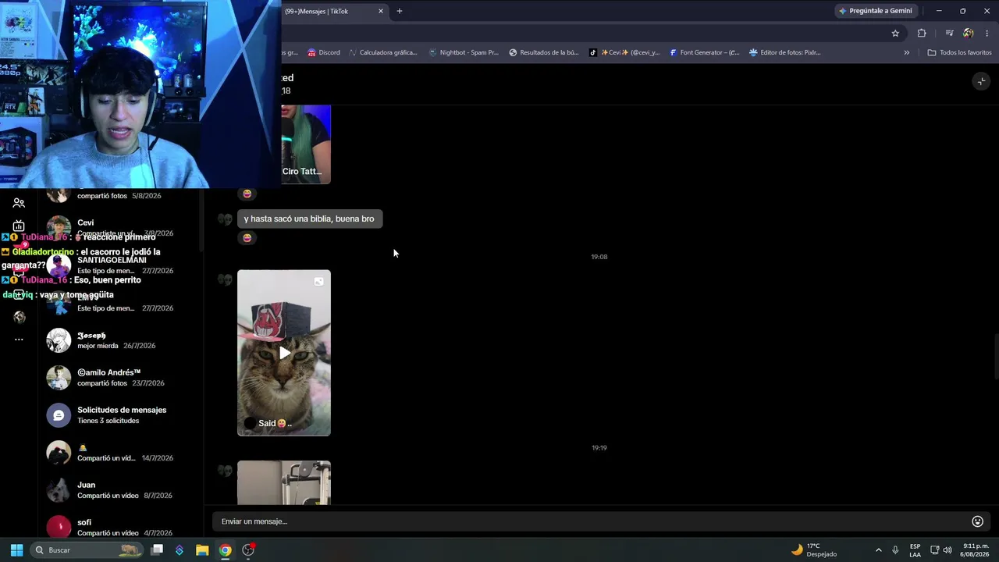
Task: Open Solicitudes de mensajes
Action: 121,415
